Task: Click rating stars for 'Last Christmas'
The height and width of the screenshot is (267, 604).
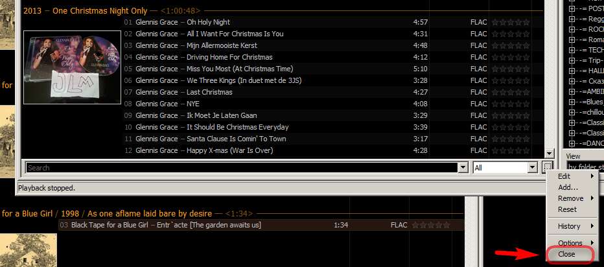Action: coord(511,92)
